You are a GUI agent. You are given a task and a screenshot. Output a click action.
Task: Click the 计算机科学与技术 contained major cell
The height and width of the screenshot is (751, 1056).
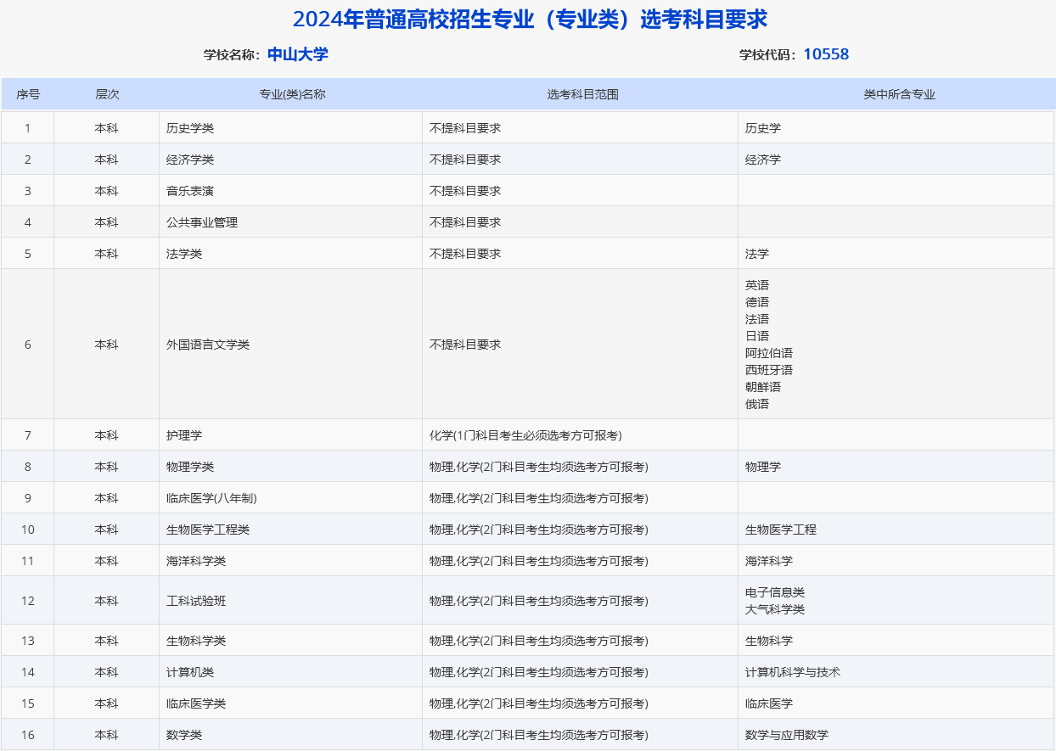click(896, 672)
